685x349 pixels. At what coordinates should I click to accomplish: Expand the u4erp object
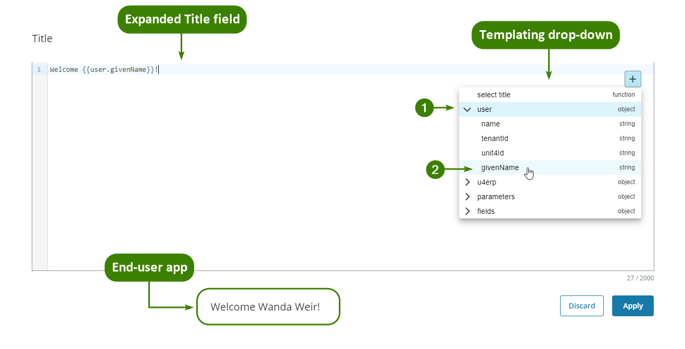pyautogui.click(x=467, y=182)
